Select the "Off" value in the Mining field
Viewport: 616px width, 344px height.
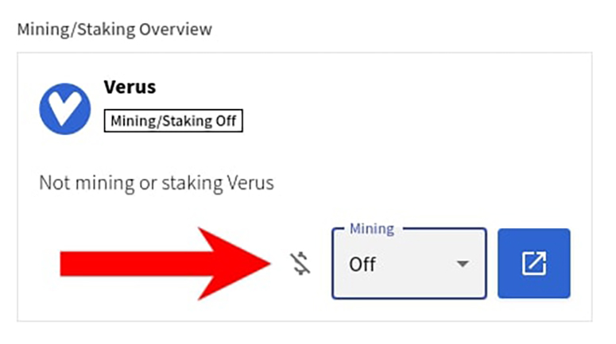(x=362, y=265)
